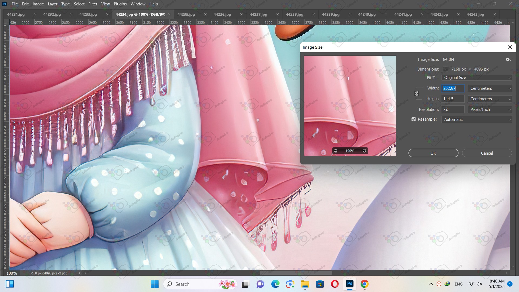Open the Fit To Original Size dropdown
The image size is (519, 292).
click(477, 78)
